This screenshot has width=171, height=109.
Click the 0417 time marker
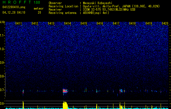pyautogui.click(x=116, y=23)
